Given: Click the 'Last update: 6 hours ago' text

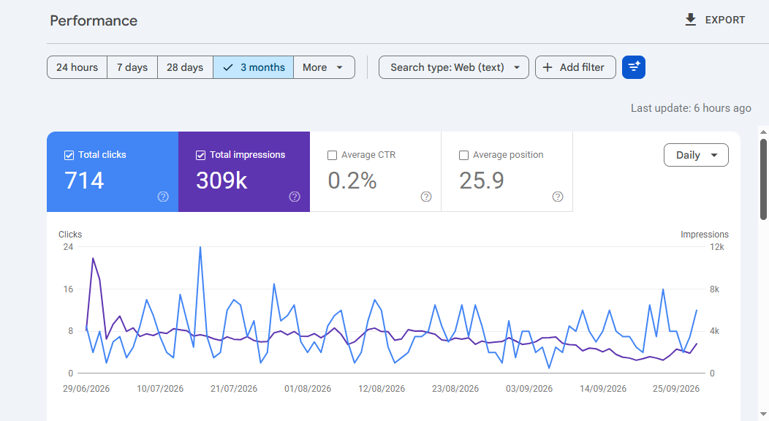Looking at the screenshot, I should pyautogui.click(x=691, y=108).
